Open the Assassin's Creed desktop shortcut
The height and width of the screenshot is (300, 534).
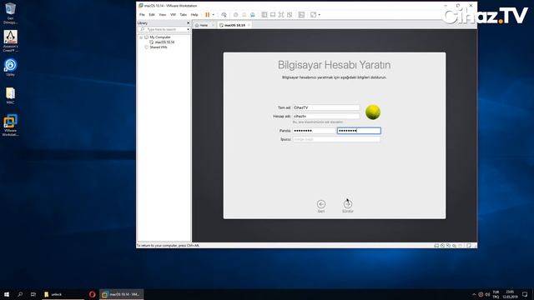[x=10, y=41]
